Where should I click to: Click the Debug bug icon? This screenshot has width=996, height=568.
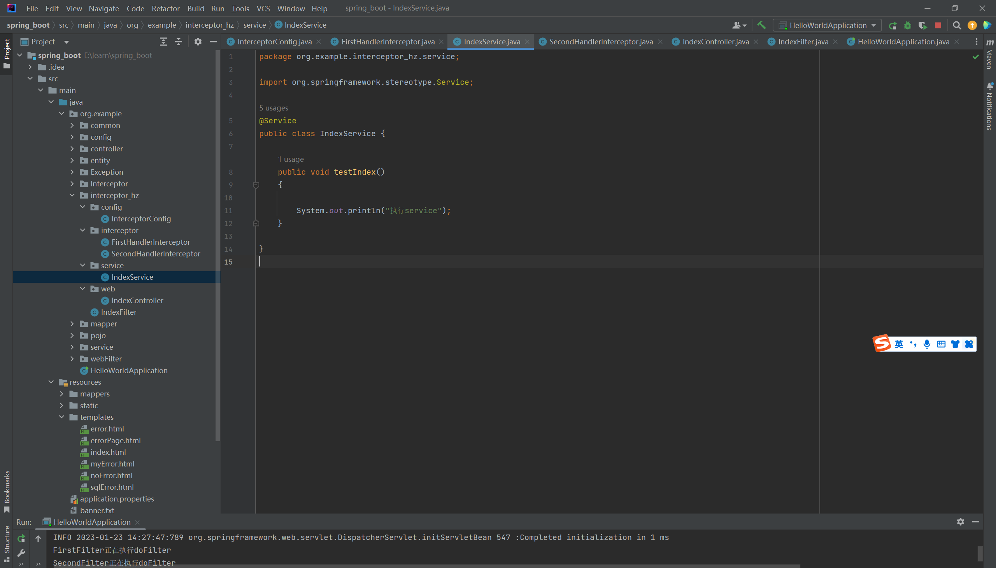(x=908, y=25)
